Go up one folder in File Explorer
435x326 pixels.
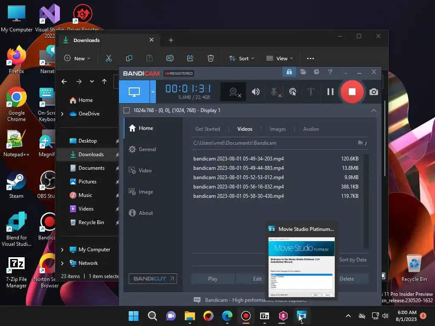point(105,81)
